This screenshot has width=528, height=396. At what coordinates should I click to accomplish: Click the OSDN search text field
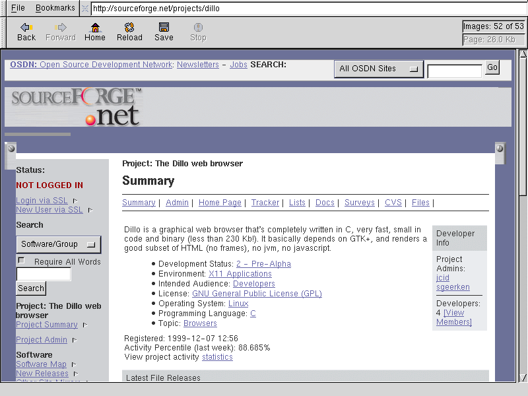454,71
